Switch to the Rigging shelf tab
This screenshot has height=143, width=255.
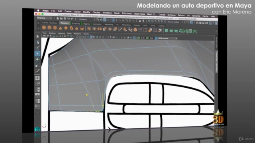[x=86, y=24]
